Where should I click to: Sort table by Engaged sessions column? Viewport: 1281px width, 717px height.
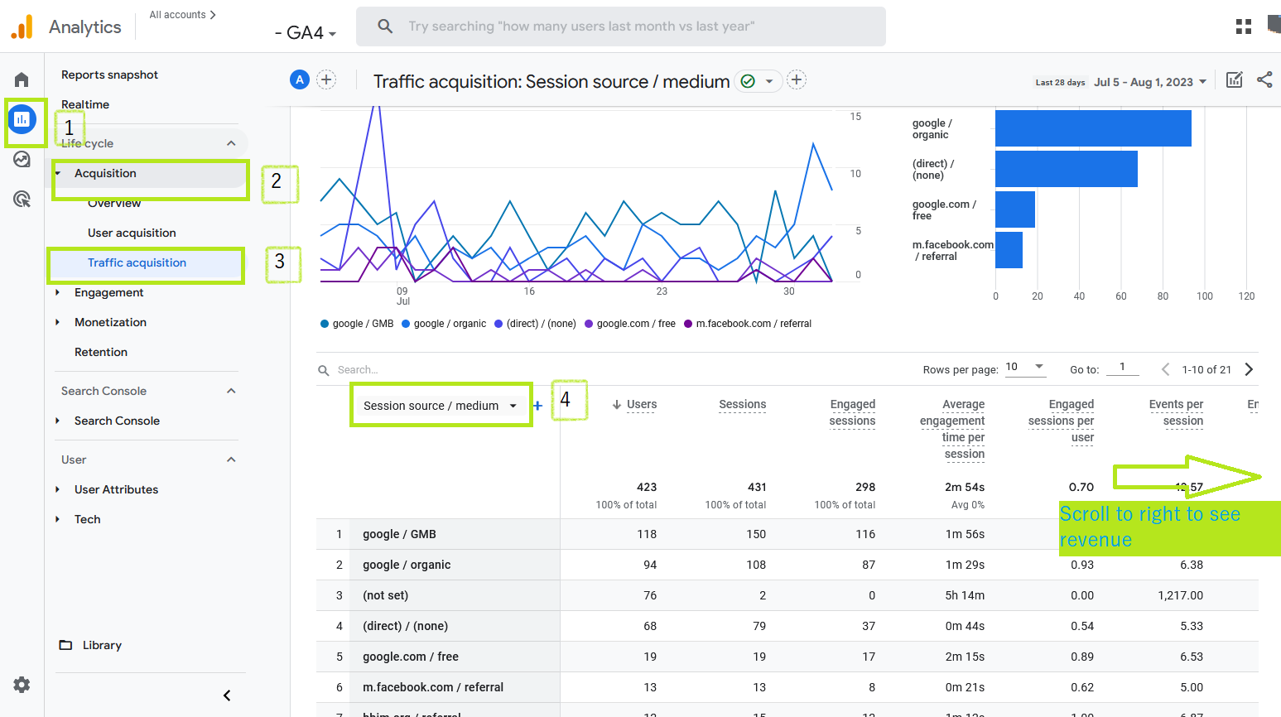tap(852, 412)
